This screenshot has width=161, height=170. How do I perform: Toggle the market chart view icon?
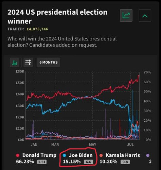pos(126,15)
